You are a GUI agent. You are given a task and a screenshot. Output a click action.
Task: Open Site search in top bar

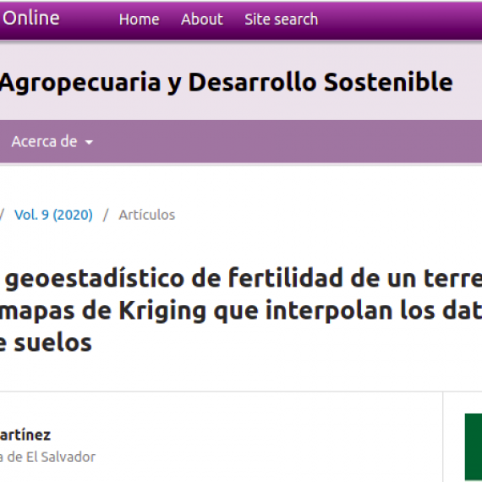click(x=282, y=19)
